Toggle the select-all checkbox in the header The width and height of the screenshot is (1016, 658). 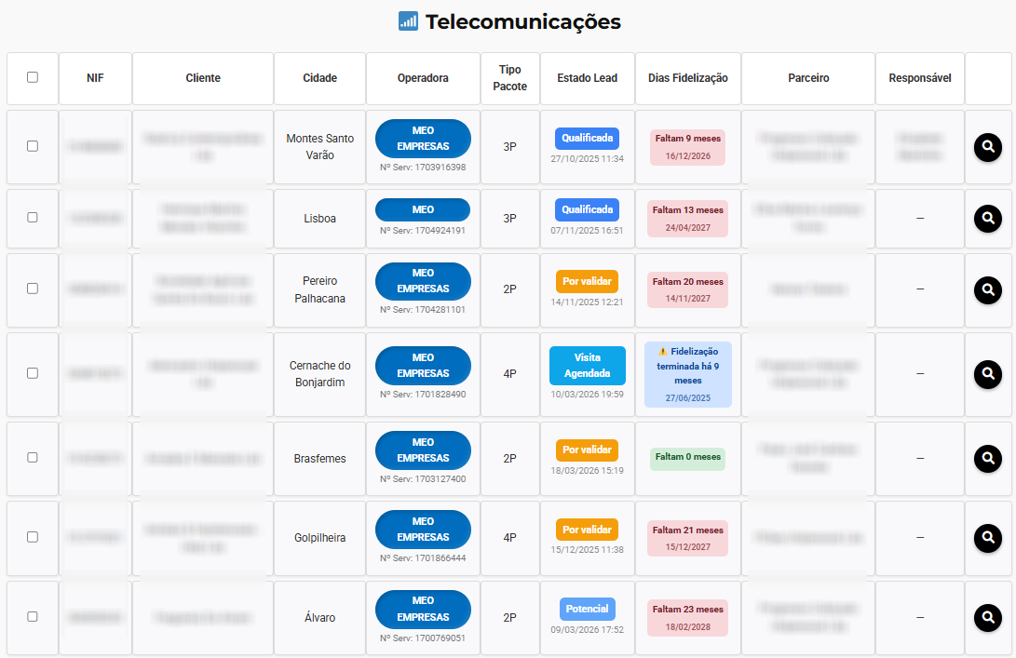tap(33, 77)
